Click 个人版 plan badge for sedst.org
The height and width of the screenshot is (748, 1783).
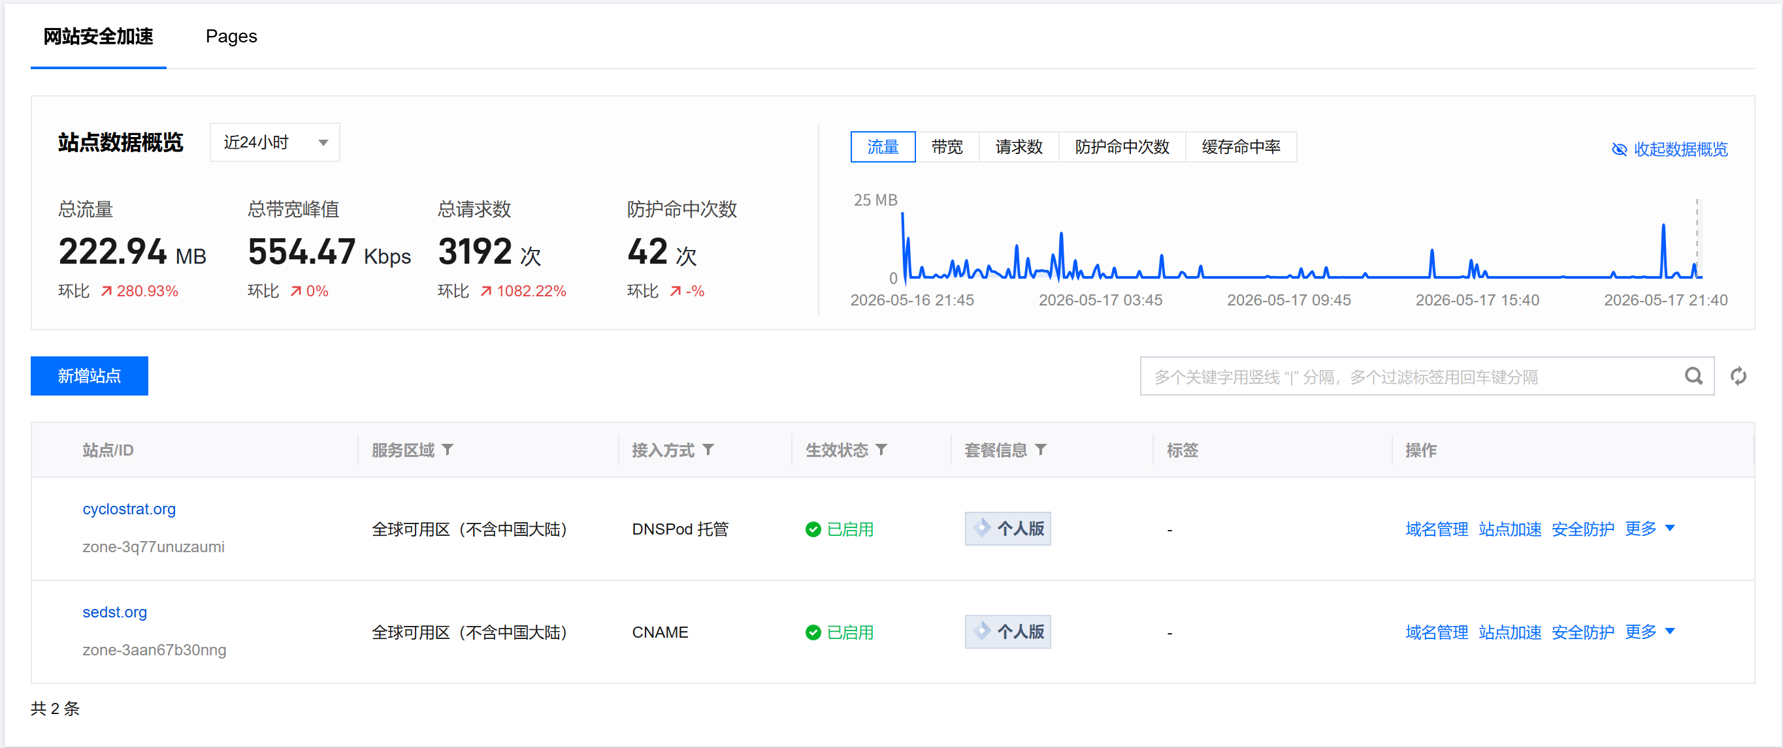1007,632
